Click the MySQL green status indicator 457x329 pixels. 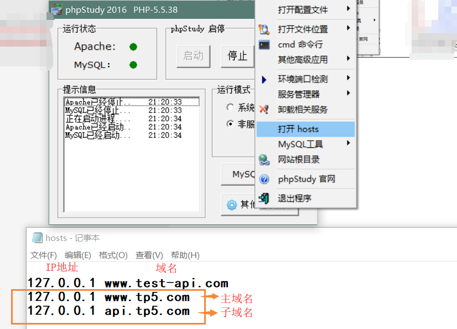(x=133, y=65)
